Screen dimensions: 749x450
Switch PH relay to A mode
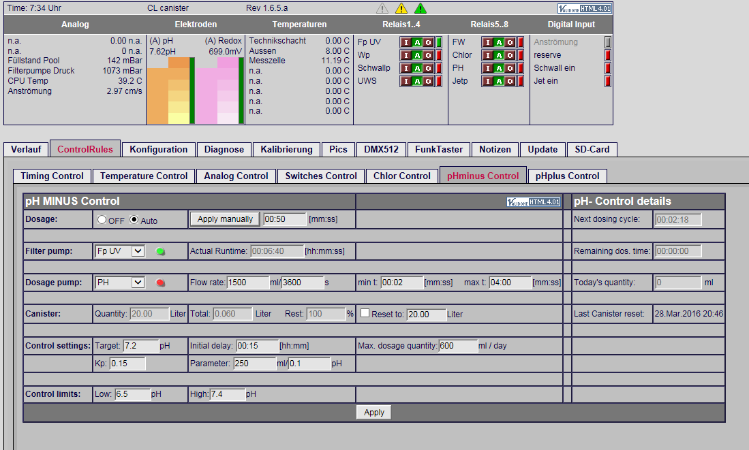(x=499, y=68)
